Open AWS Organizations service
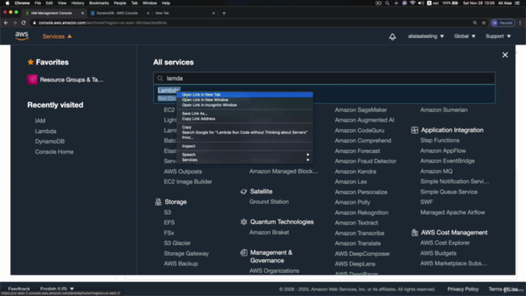Viewport: 526px width, 296px height. click(x=274, y=271)
